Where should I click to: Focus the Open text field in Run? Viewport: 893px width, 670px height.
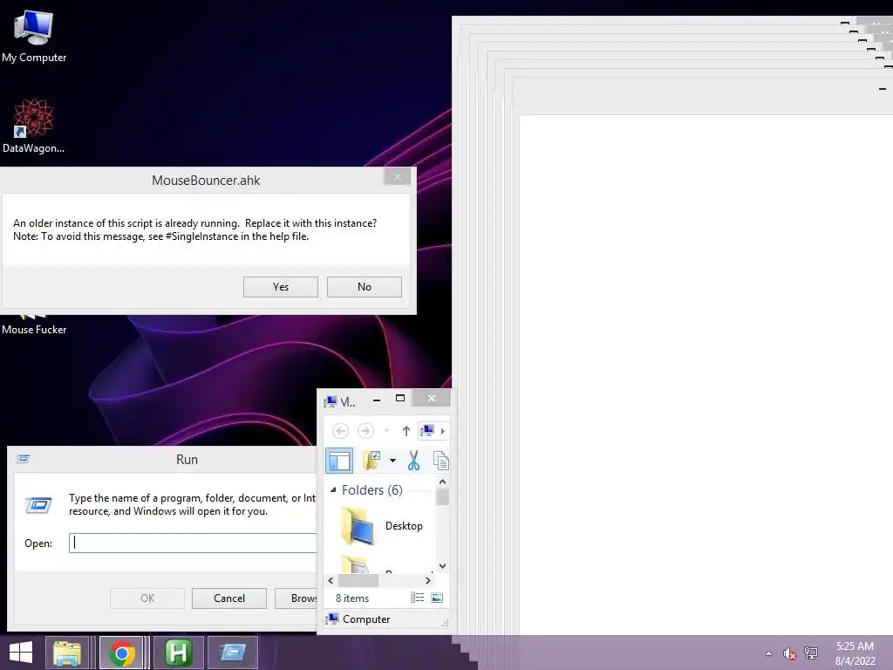193,543
